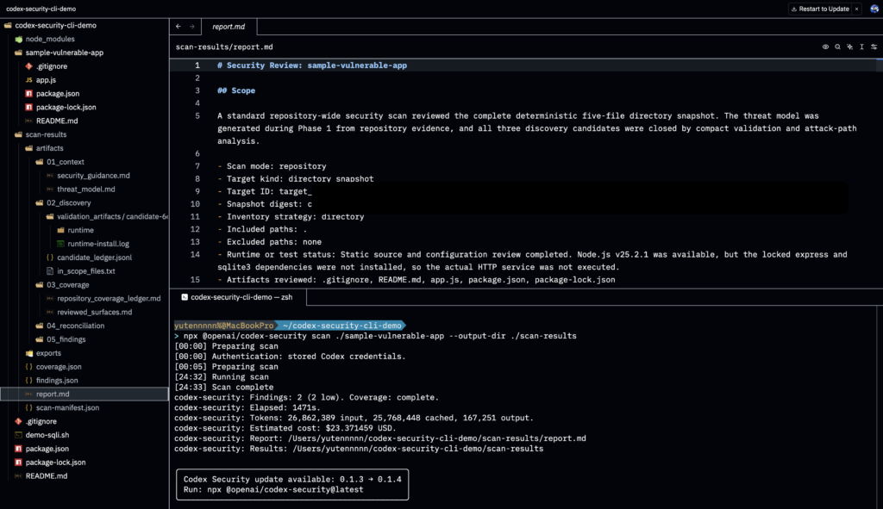
Task: Click the text cursor selection icon
Action: (861, 47)
